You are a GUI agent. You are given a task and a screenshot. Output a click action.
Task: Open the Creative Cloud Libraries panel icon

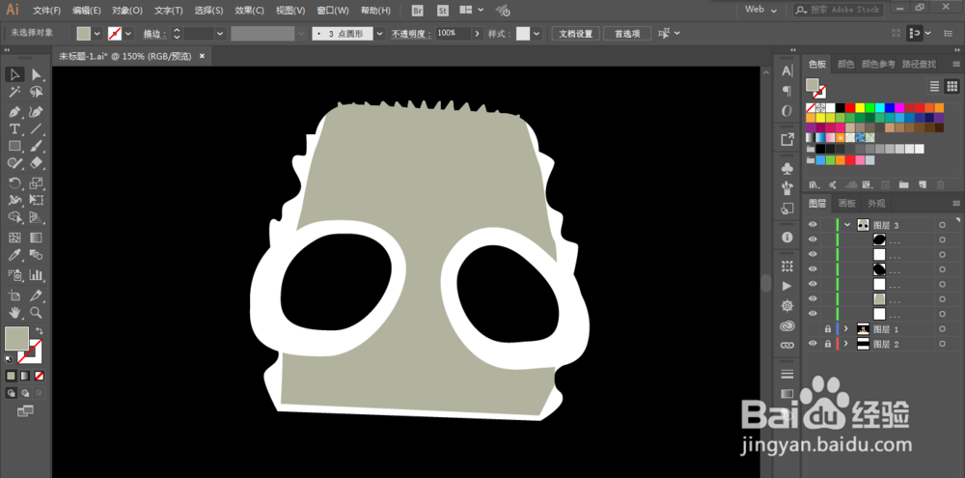point(787,325)
